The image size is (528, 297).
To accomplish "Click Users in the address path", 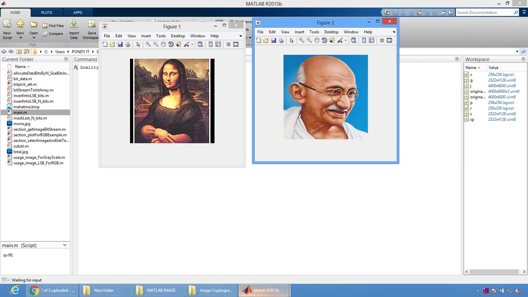I will coord(60,52).
